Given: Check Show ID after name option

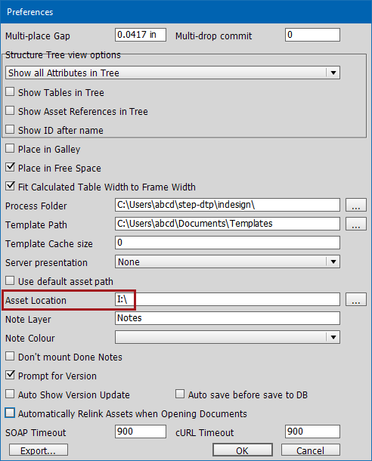Looking at the screenshot, I should [x=10, y=129].
